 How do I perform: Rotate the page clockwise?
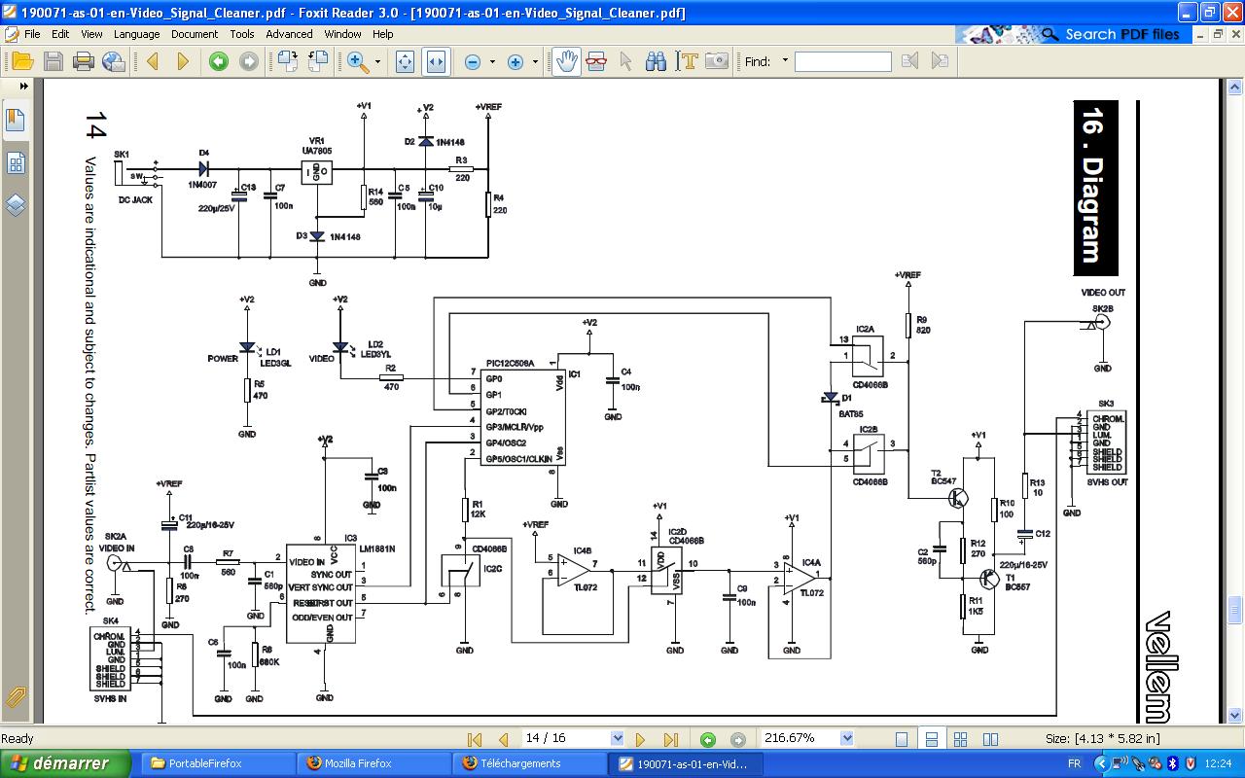point(288,61)
